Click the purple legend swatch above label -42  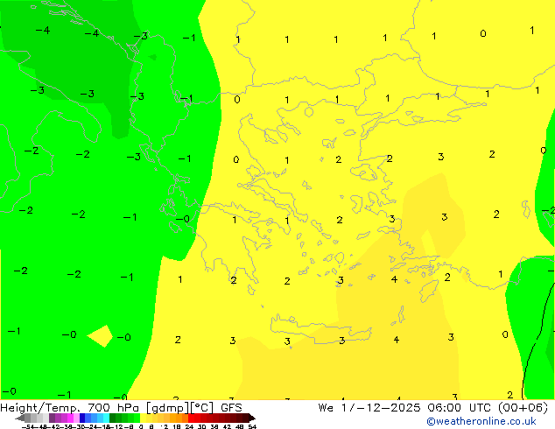click(x=53, y=418)
